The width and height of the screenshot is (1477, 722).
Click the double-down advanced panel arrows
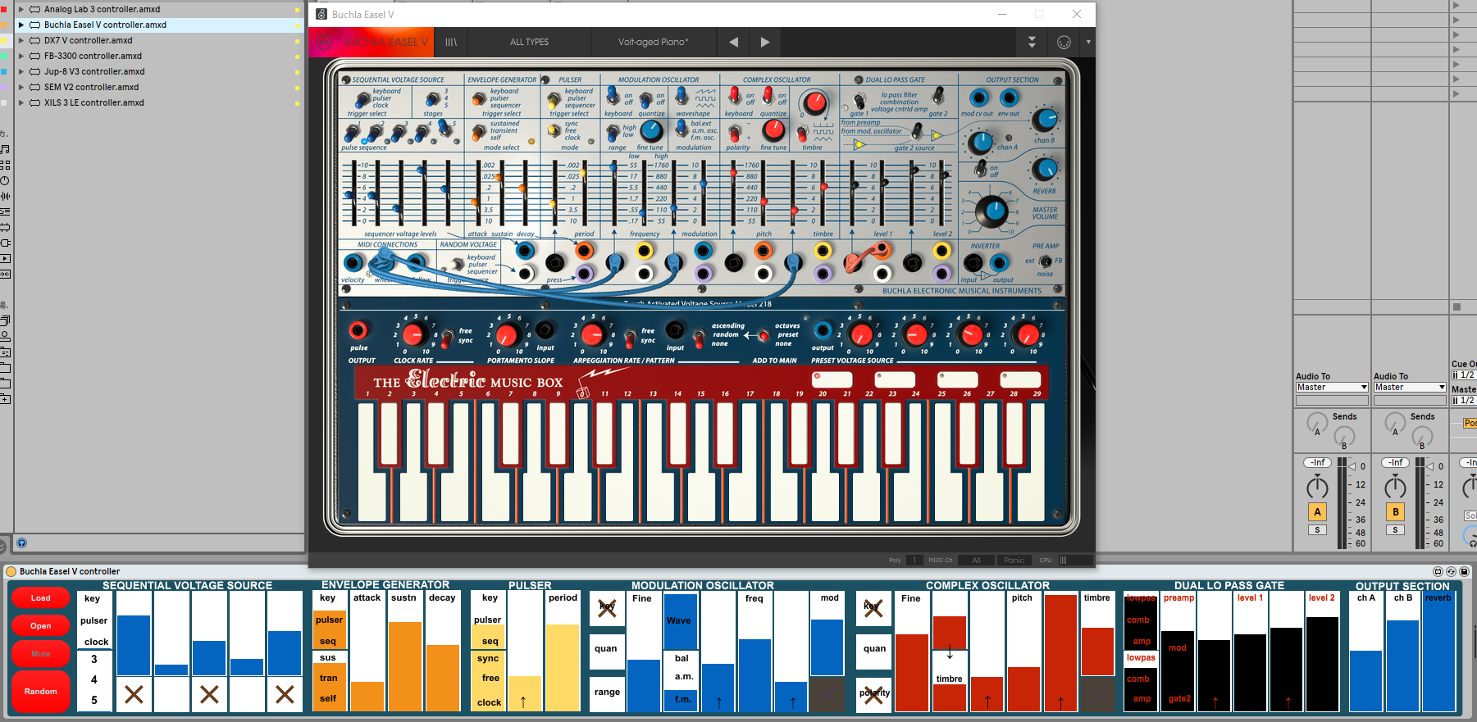click(x=1032, y=42)
